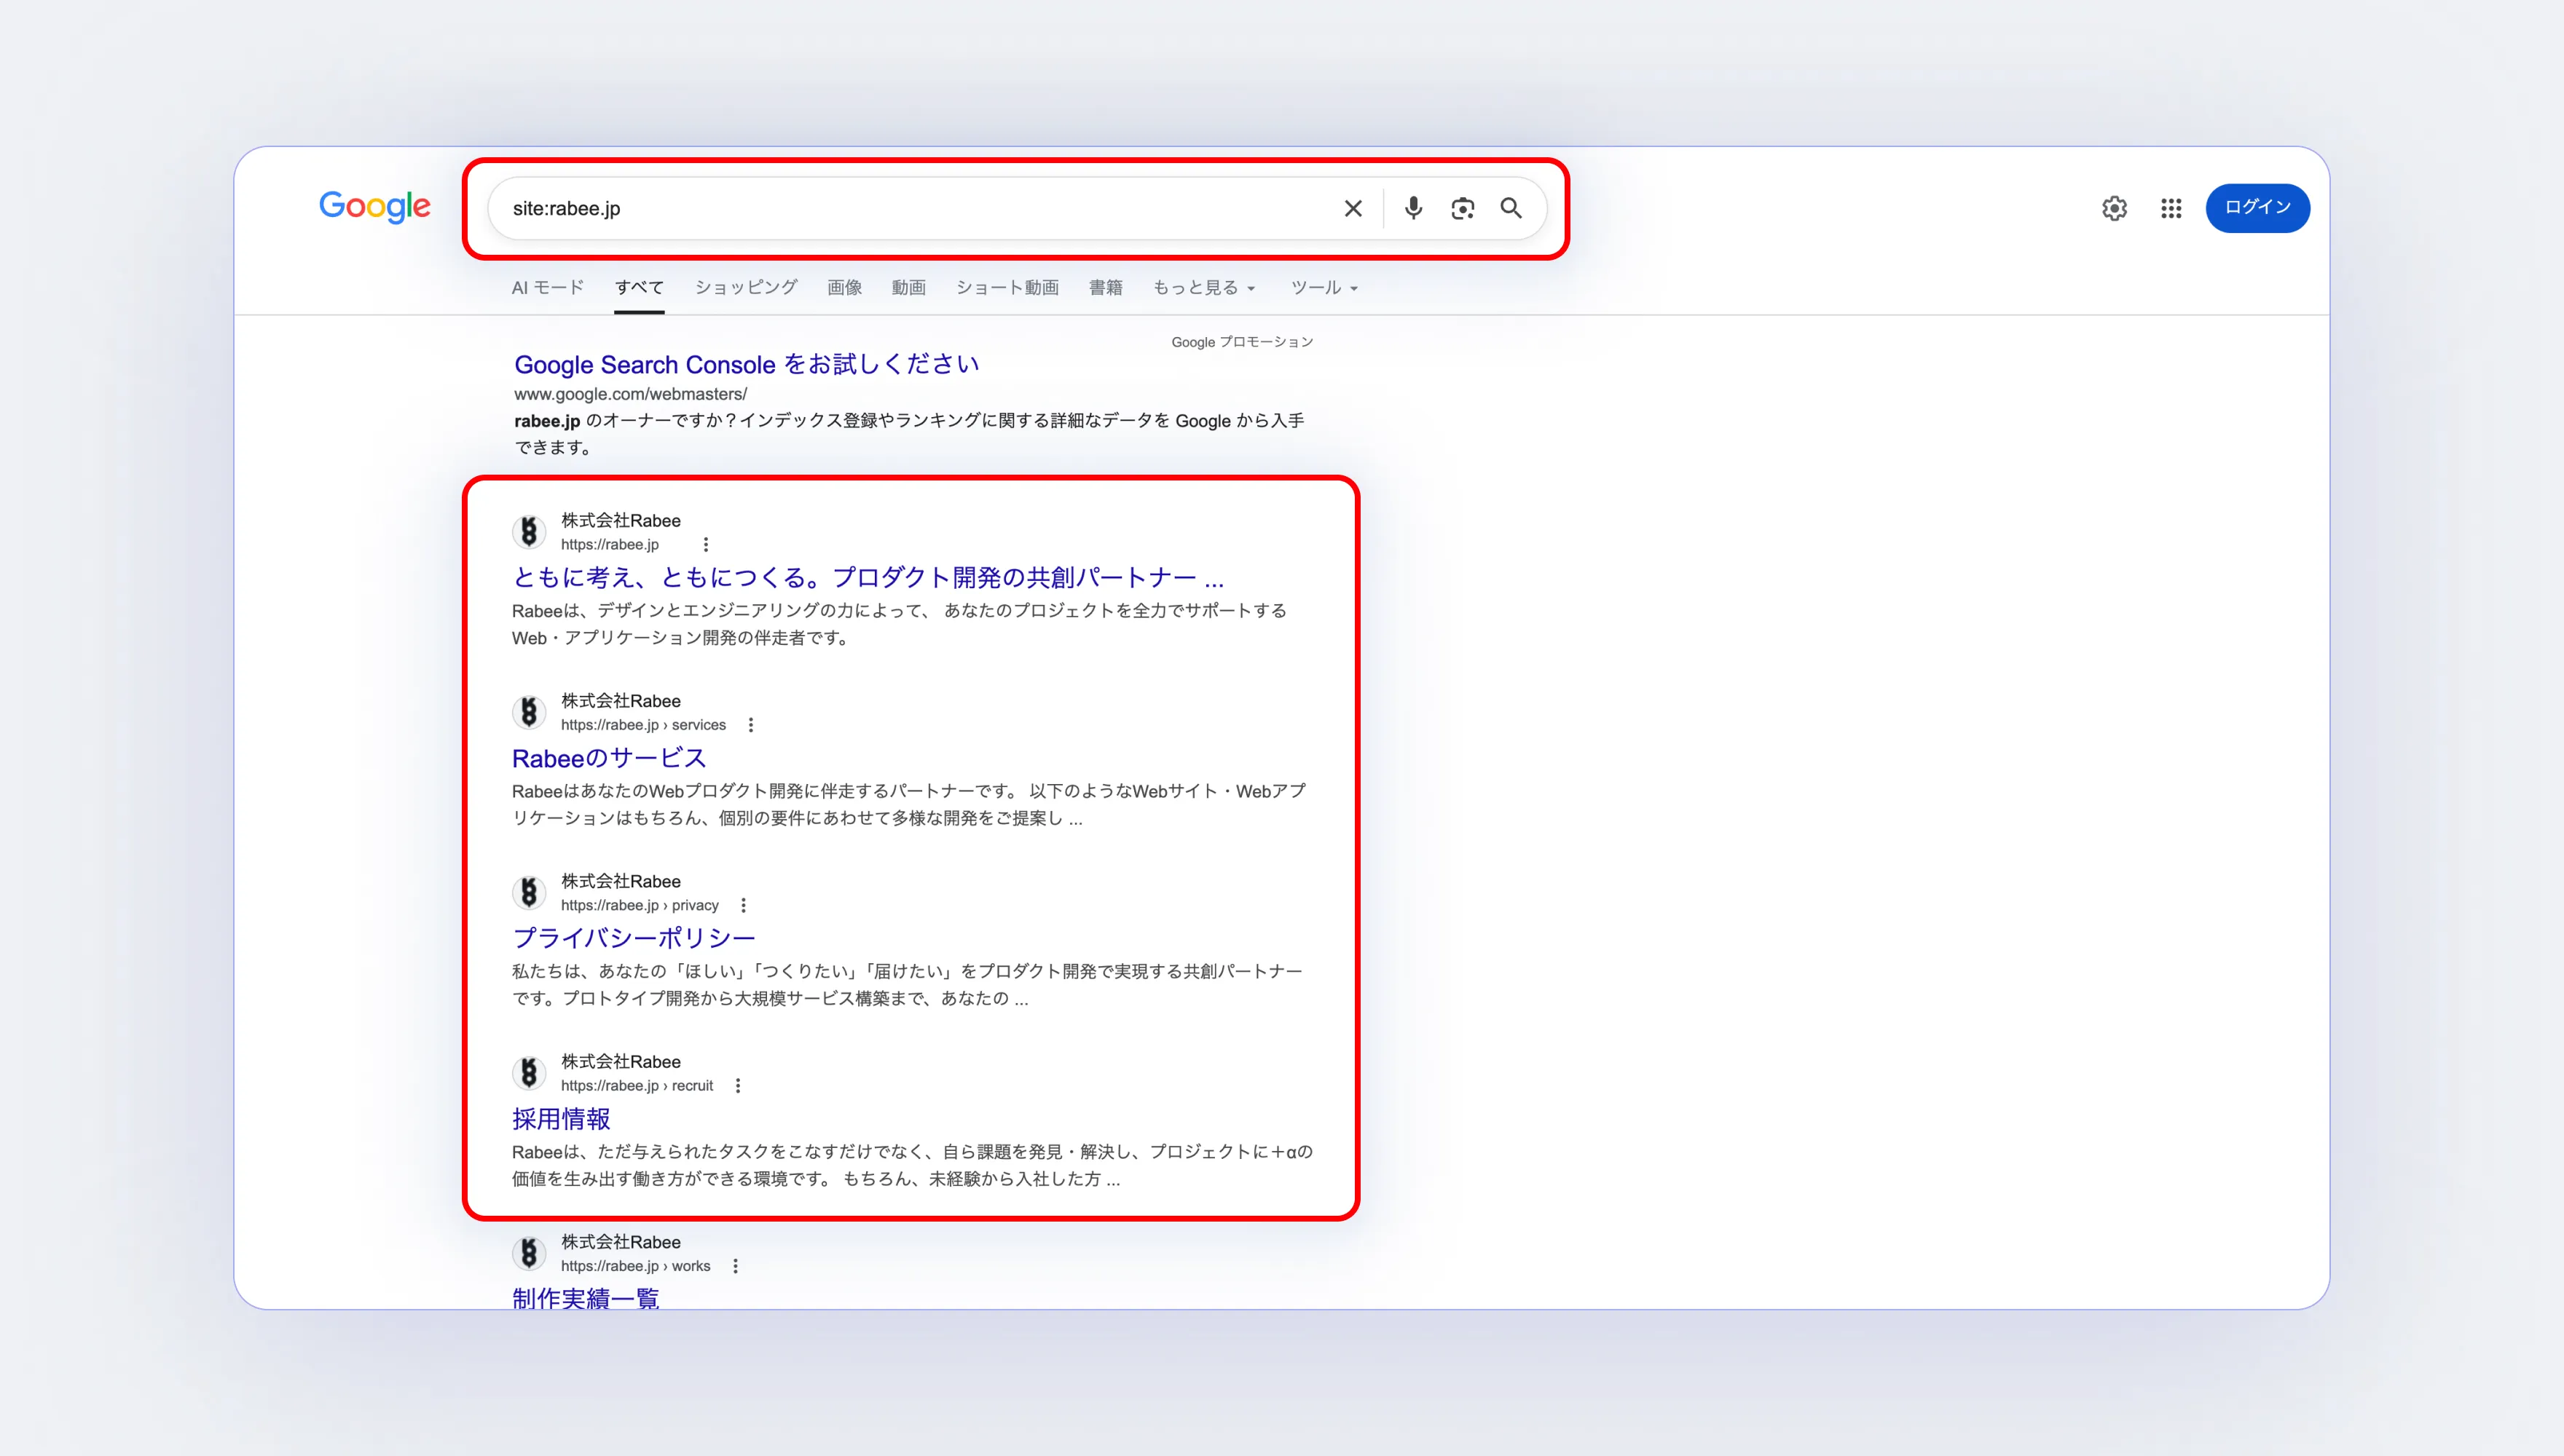
Task: Open the Google apps grid icon
Action: click(x=2171, y=208)
